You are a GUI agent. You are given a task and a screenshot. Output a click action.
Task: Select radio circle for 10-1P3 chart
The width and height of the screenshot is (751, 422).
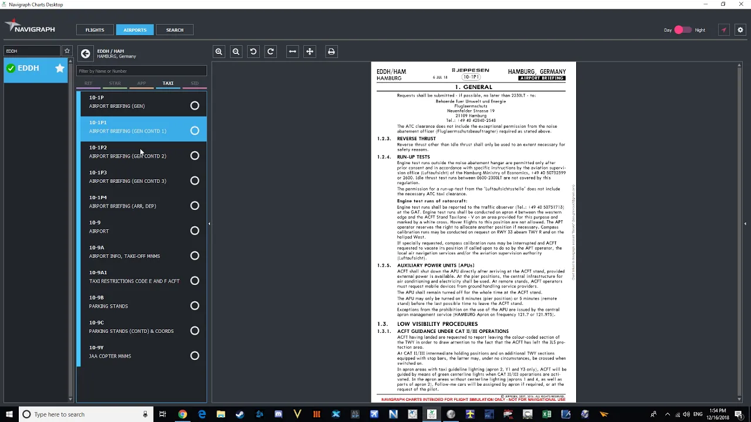pyautogui.click(x=195, y=181)
